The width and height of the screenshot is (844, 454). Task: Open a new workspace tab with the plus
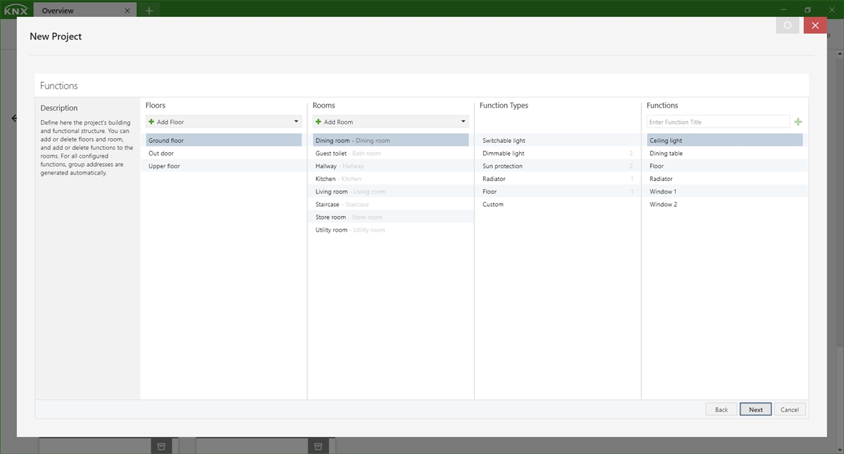(x=148, y=11)
